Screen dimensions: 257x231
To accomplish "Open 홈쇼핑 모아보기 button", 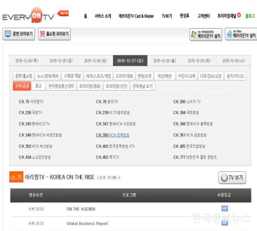I will pos(54,34).
